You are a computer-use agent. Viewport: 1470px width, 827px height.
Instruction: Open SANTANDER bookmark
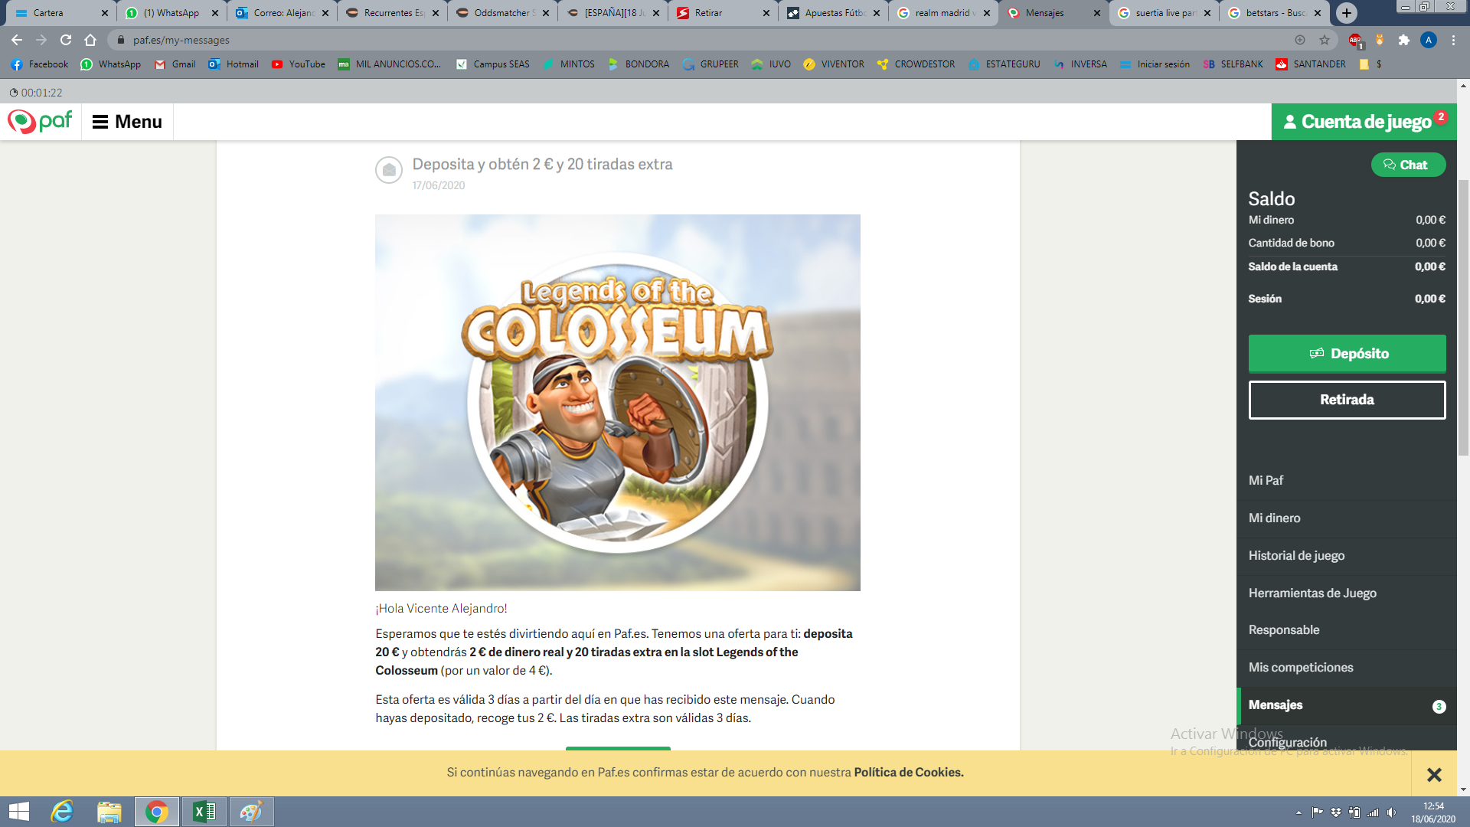click(x=1311, y=64)
